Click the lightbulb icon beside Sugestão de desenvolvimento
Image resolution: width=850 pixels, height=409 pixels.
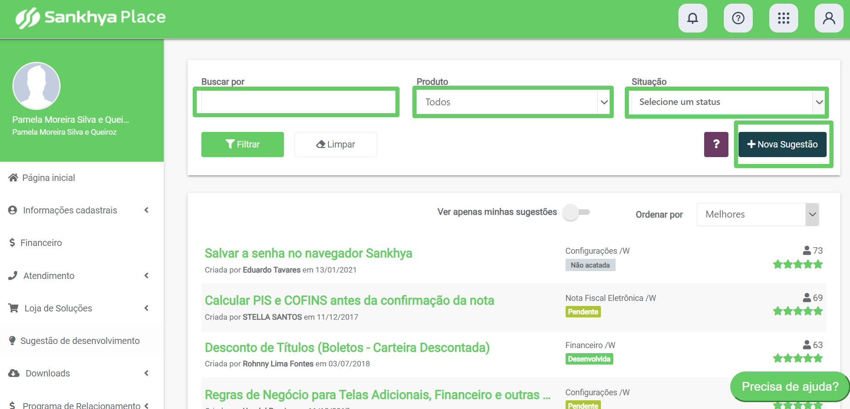click(12, 341)
